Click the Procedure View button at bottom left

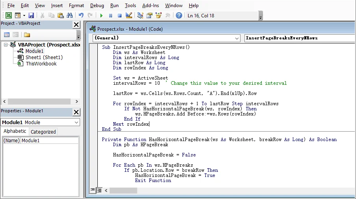coord(93,190)
